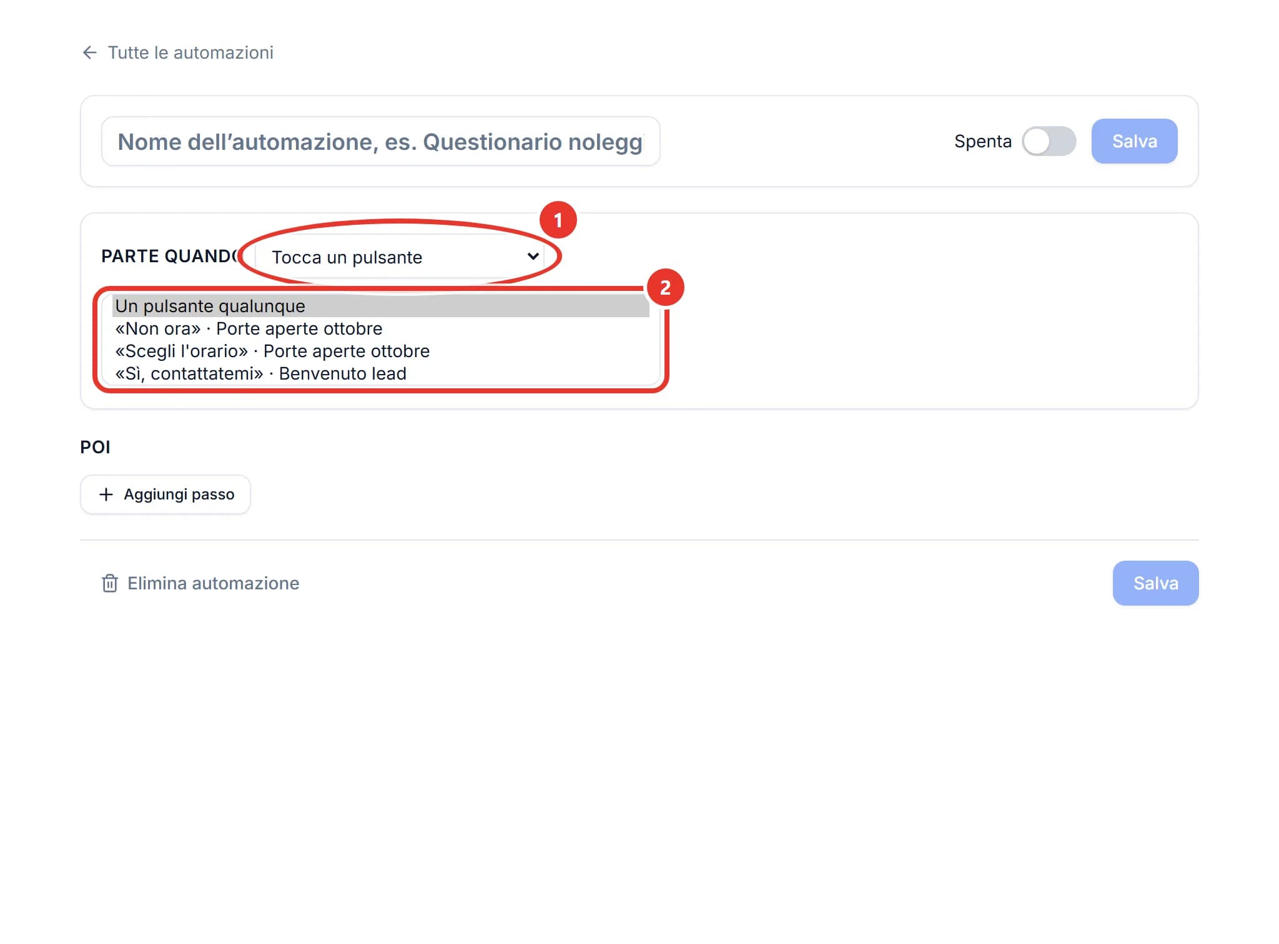
Task: Select «Non ora» · Porte aperte ottobre
Action: [x=381, y=328]
